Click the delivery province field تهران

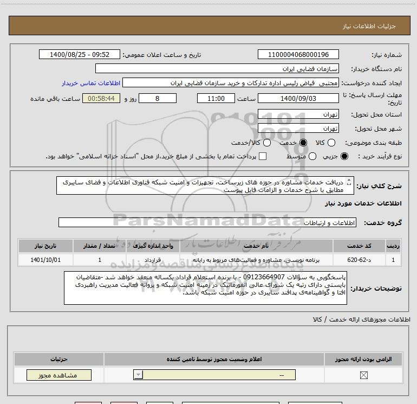point(298,114)
